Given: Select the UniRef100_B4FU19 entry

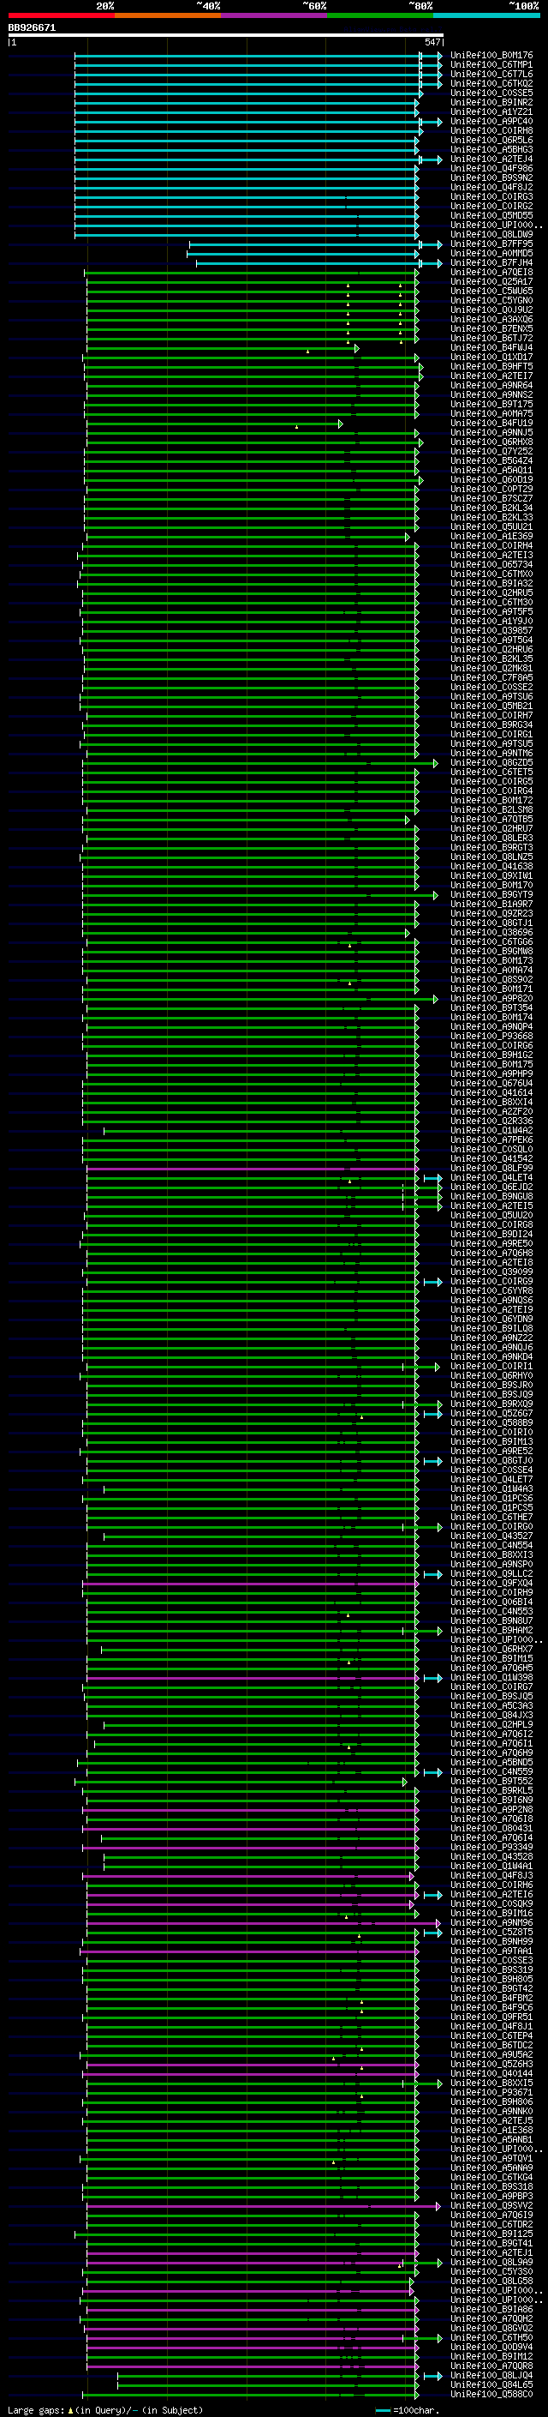Looking at the screenshot, I should point(491,424).
